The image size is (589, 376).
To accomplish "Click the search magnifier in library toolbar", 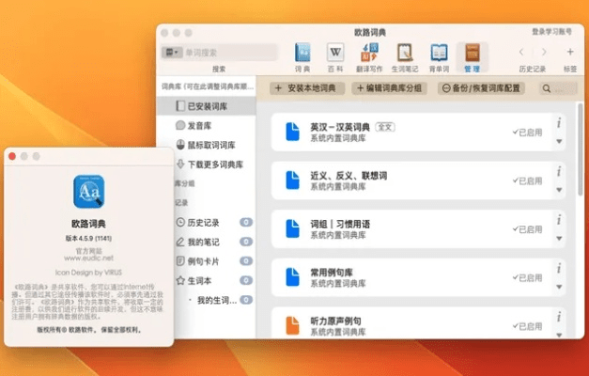I will click(547, 88).
